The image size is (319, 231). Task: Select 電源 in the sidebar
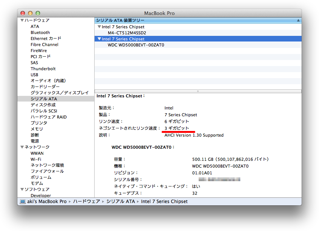pyautogui.click(x=34, y=141)
